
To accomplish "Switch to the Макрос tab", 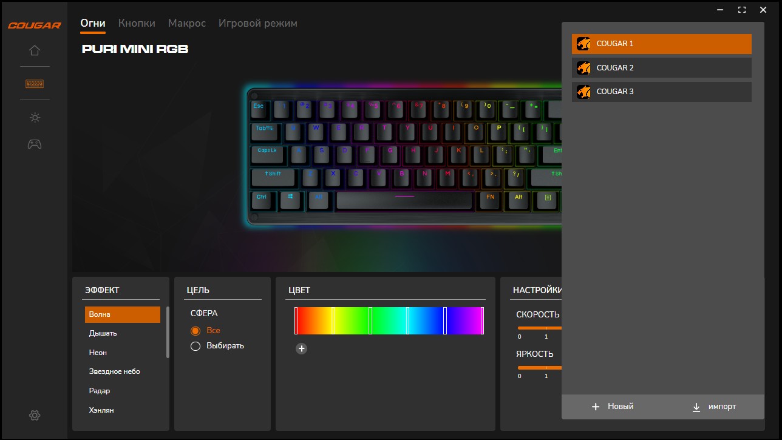I will (187, 23).
